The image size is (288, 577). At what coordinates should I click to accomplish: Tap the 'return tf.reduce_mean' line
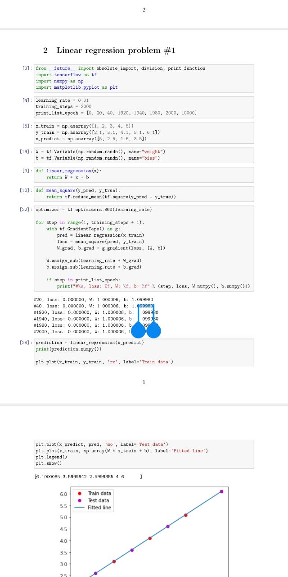(111, 197)
